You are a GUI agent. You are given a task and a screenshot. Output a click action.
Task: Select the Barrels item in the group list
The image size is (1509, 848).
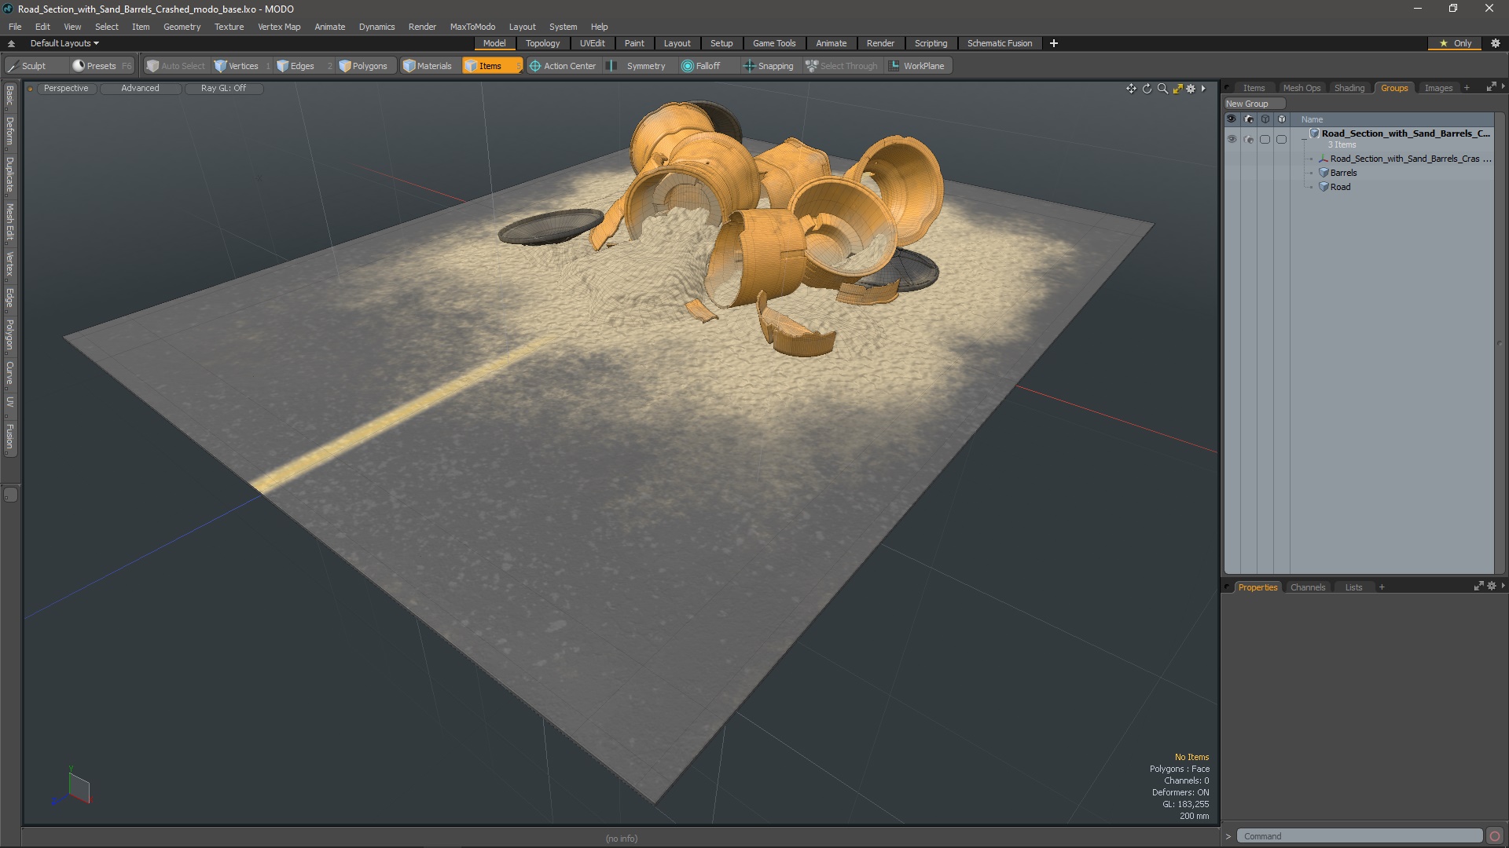click(1343, 173)
